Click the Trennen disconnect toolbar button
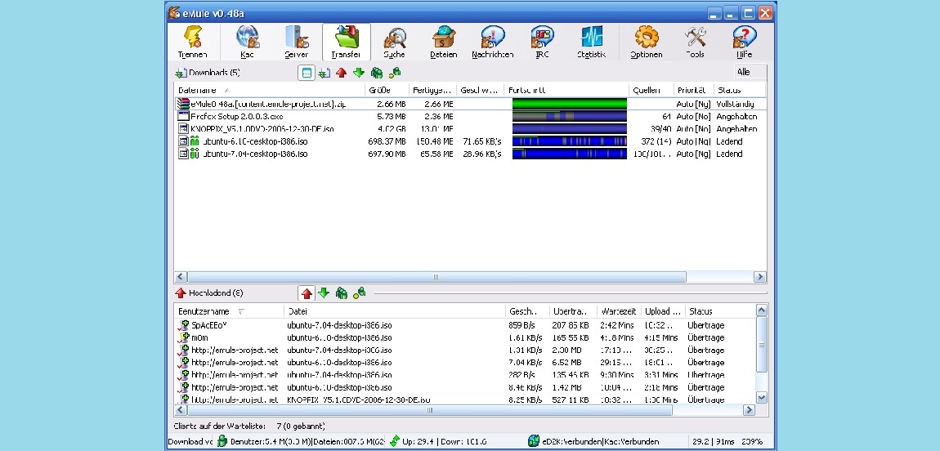 pyautogui.click(x=192, y=42)
